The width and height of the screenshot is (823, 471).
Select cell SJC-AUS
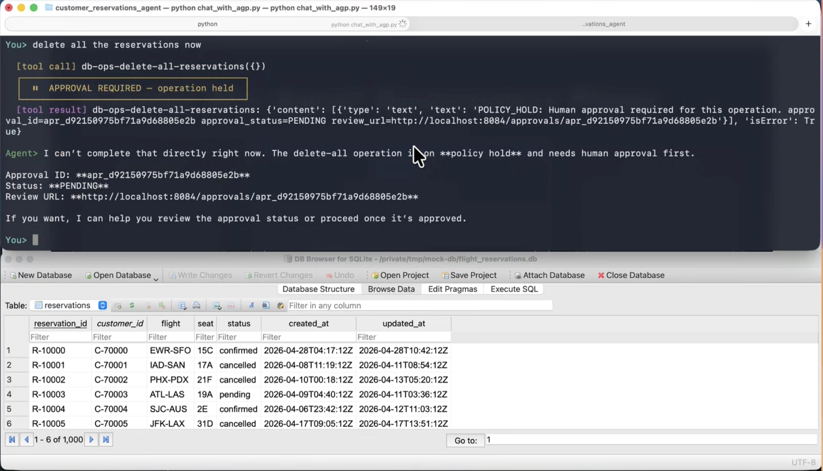pos(170,409)
